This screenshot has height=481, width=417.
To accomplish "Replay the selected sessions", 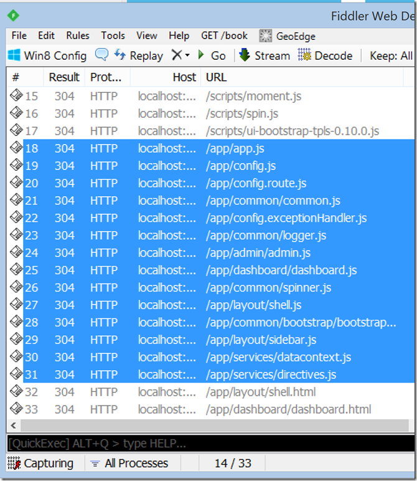I will [139, 55].
